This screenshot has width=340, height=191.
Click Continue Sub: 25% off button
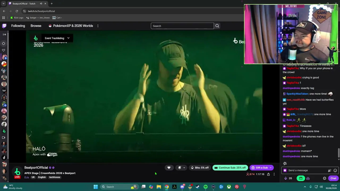coord(230,168)
